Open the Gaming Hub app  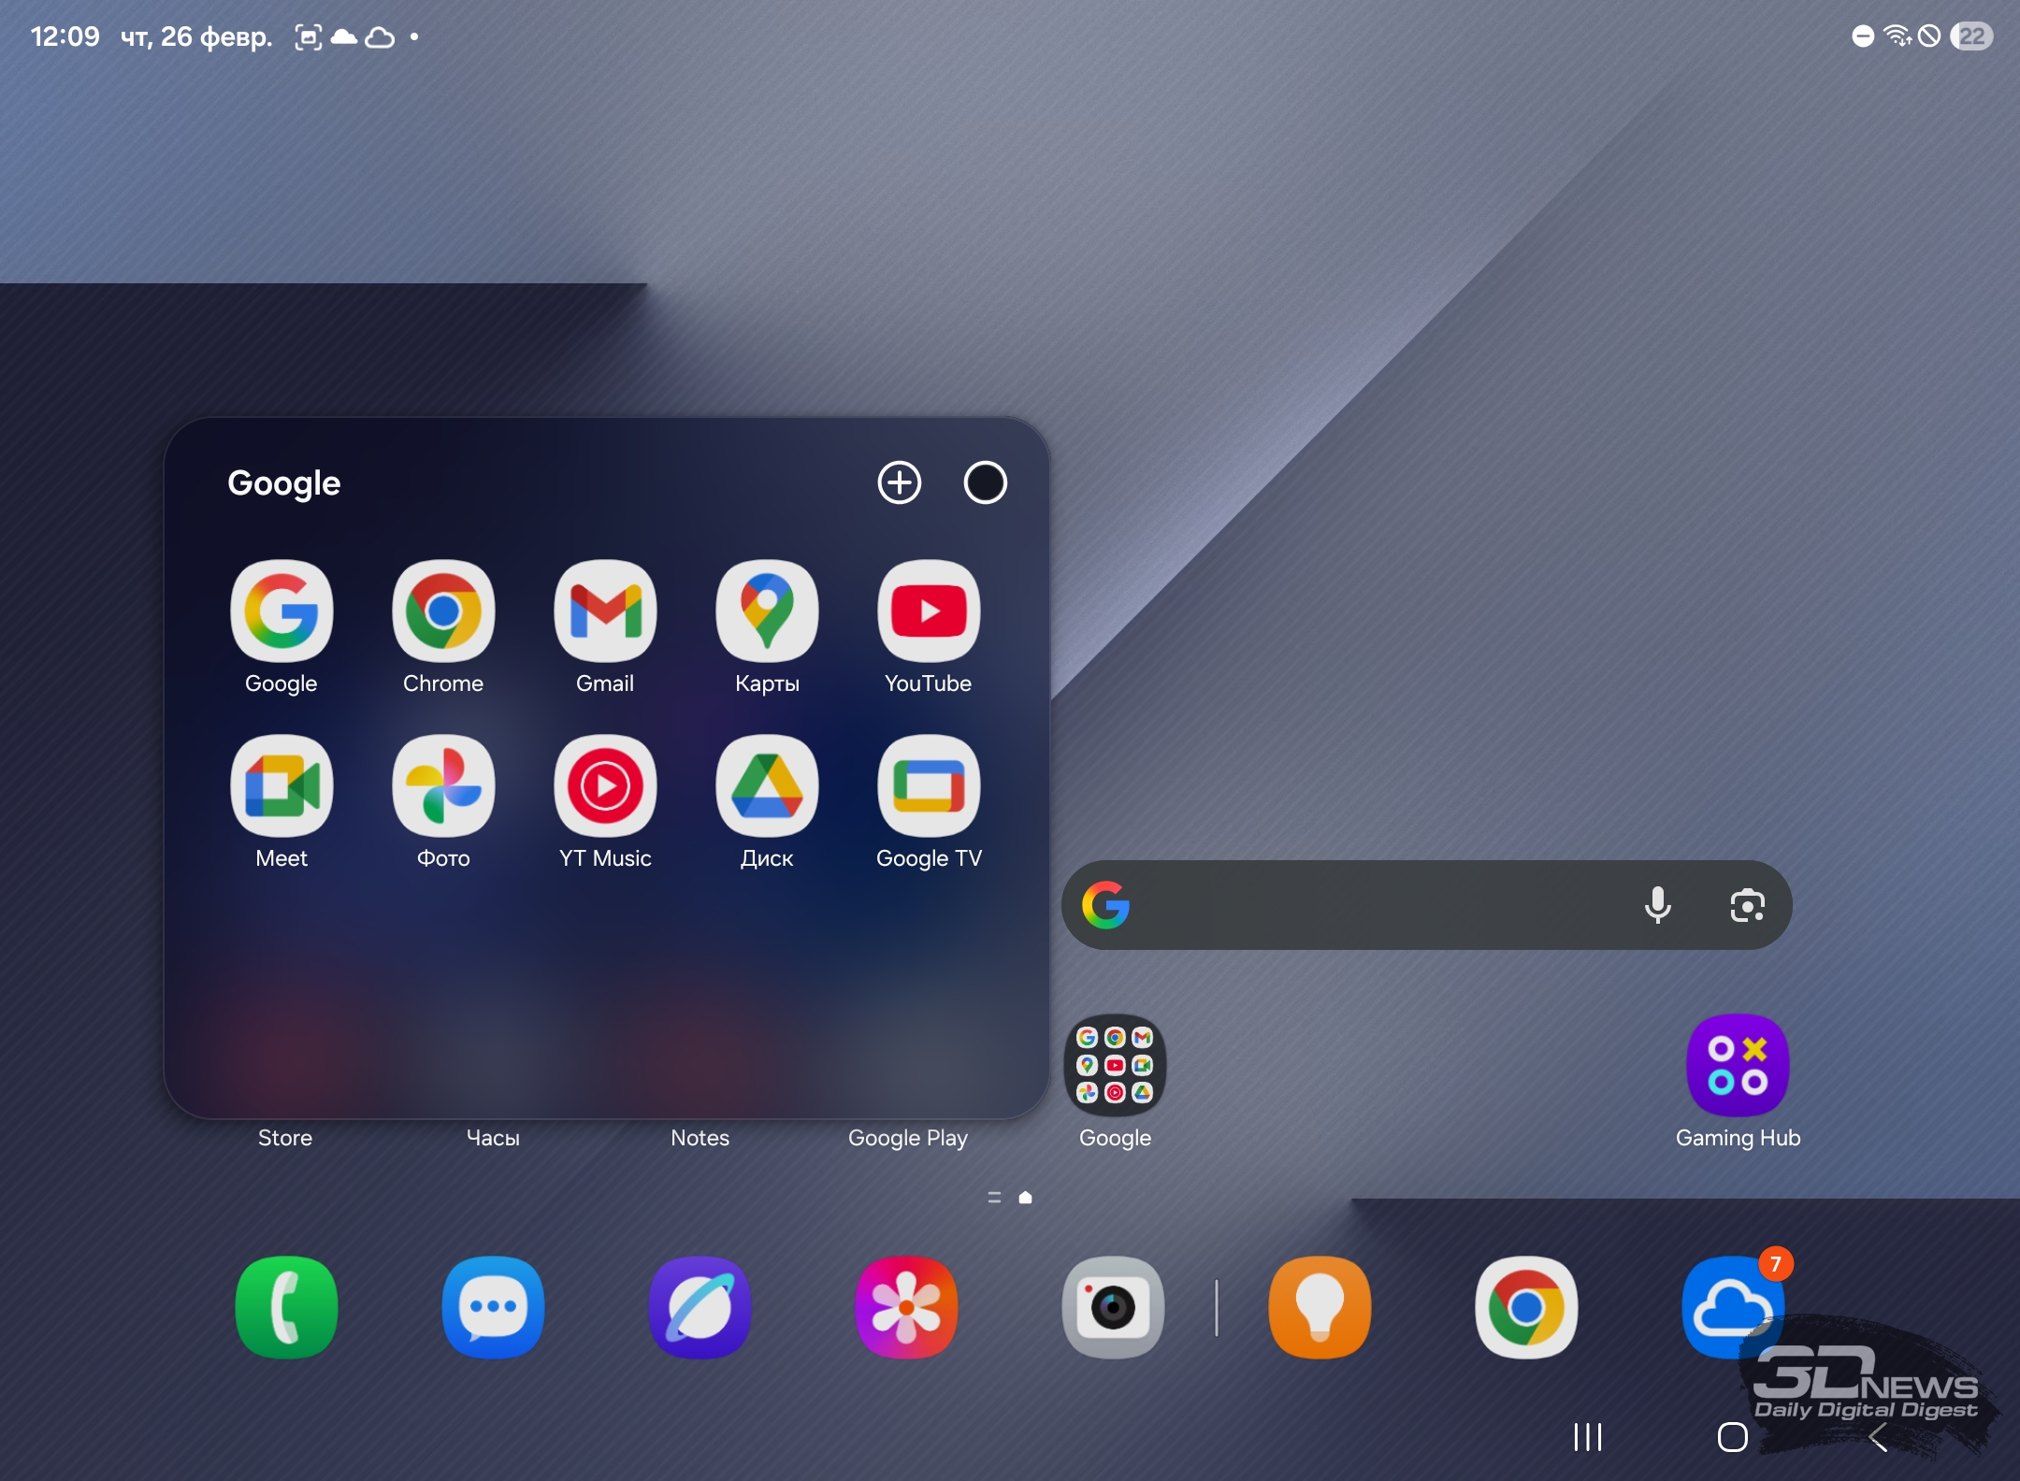(x=1738, y=1066)
